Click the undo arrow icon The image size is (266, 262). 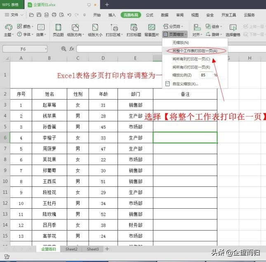pyautogui.click(x=69, y=15)
